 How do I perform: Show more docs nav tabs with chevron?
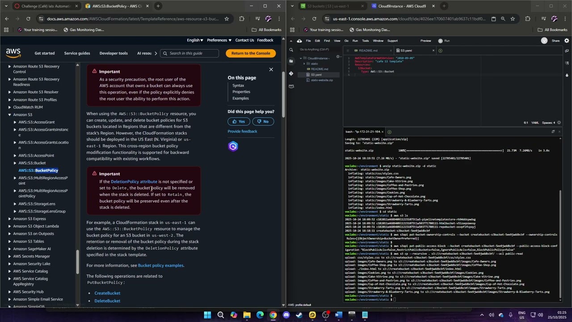coord(156,53)
